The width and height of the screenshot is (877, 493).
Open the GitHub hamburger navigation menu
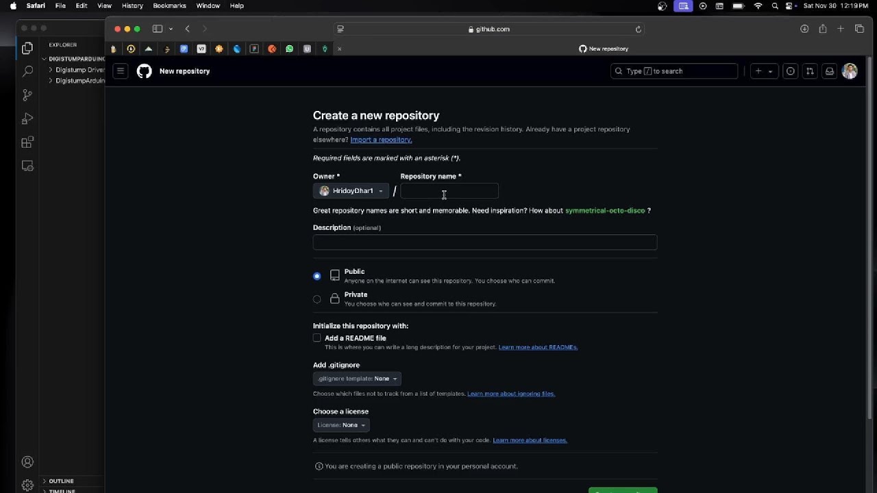click(121, 71)
